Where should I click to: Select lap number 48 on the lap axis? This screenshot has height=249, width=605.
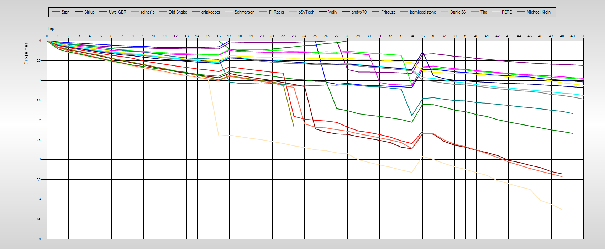point(562,36)
